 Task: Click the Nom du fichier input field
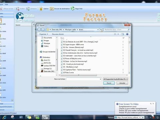pyautogui.click(x=83, y=79)
